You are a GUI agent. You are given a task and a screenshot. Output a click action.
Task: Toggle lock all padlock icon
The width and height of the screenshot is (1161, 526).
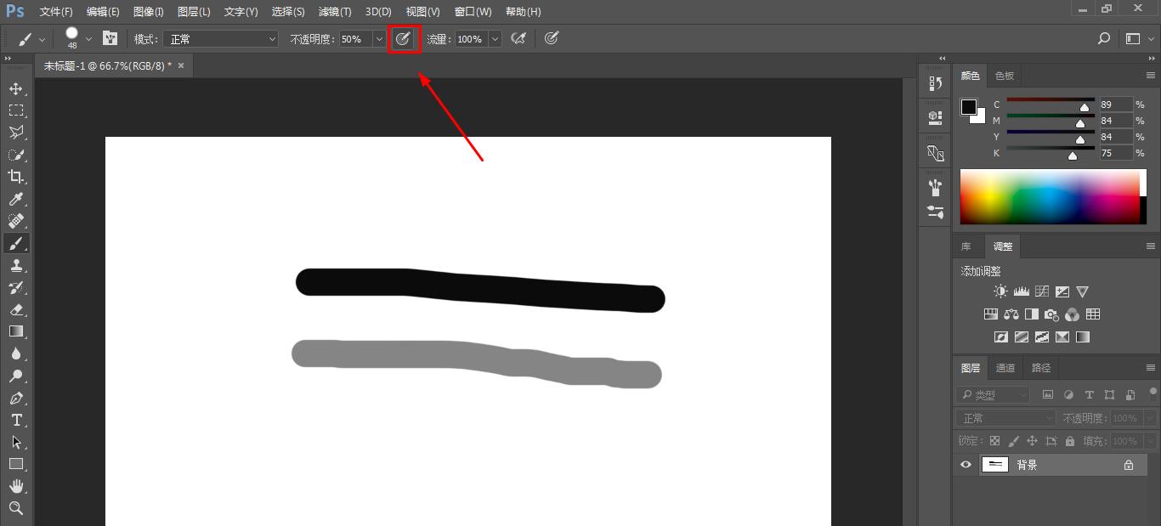pos(1069,441)
